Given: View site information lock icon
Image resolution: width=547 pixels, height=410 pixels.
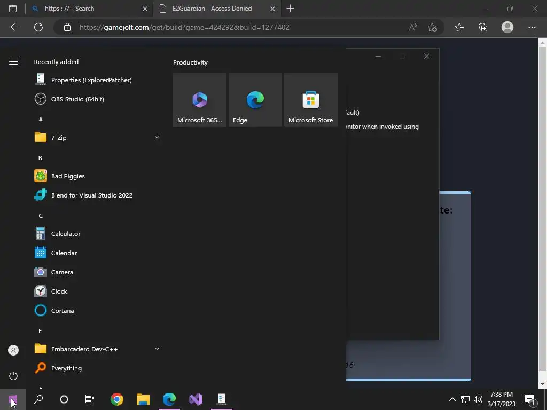Looking at the screenshot, I should (x=67, y=27).
